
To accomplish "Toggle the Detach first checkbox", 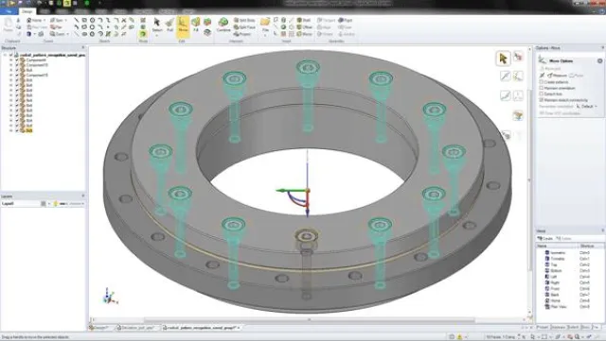I will coord(542,94).
